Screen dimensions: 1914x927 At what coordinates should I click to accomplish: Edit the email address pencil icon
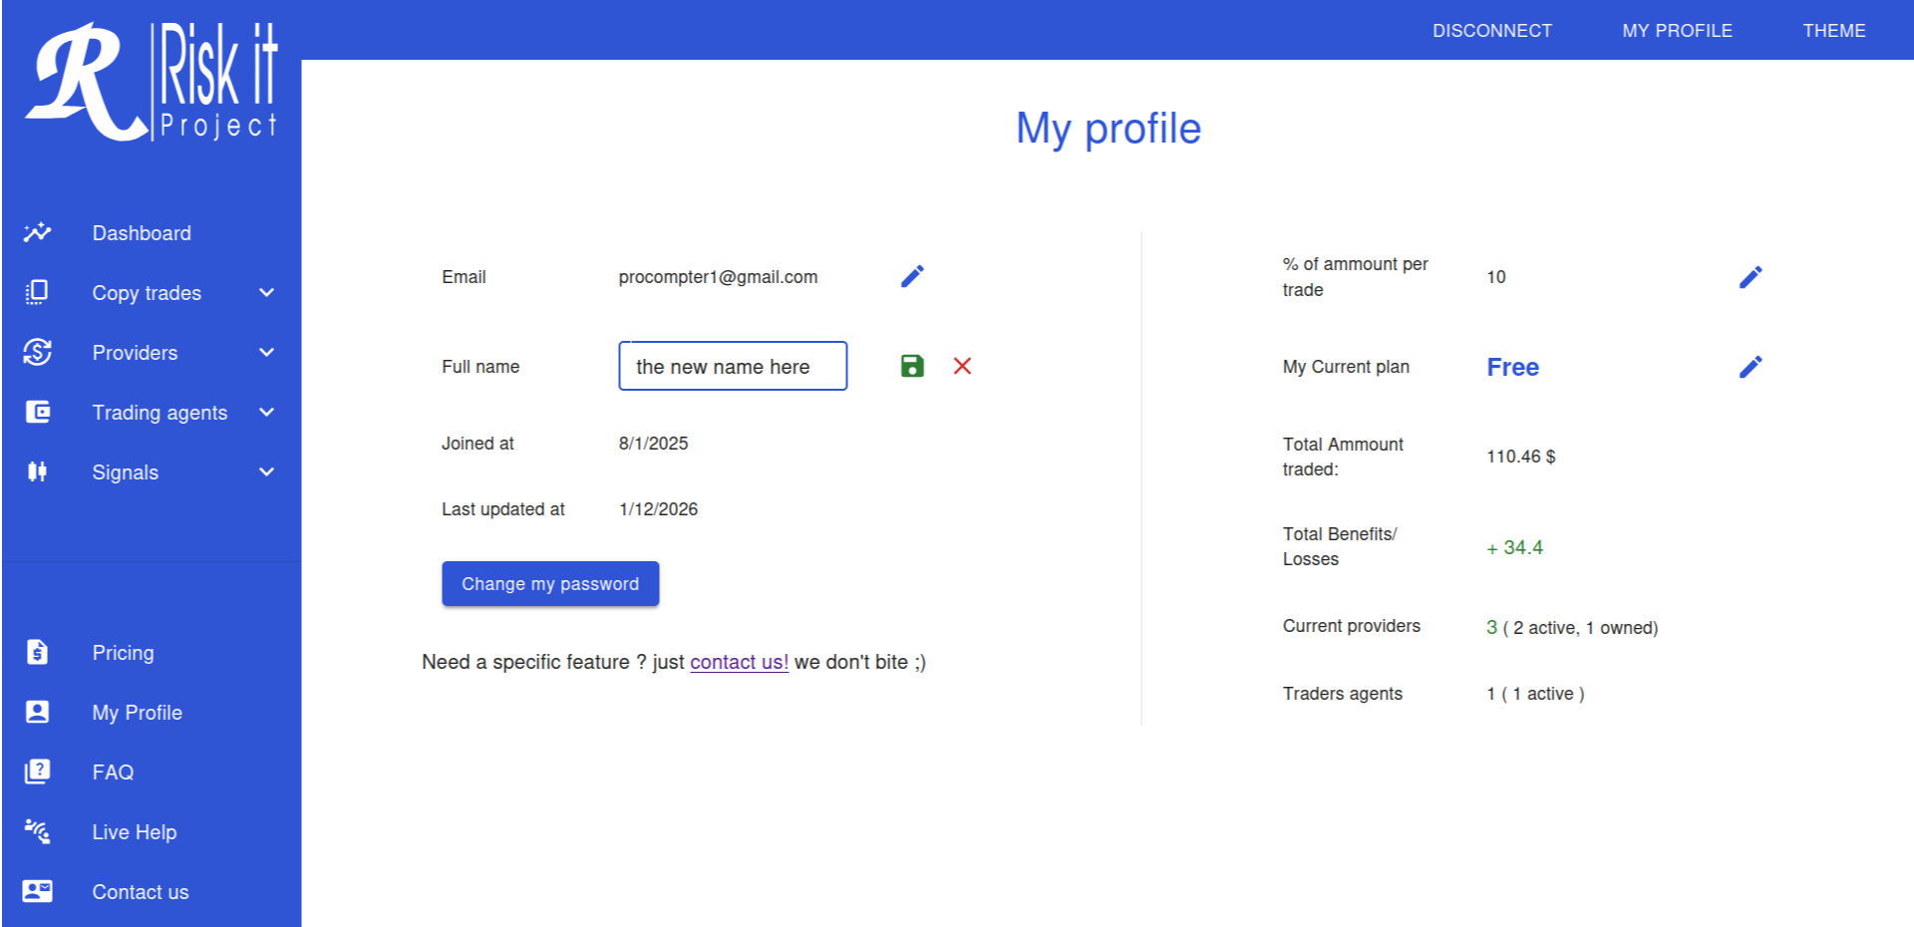(912, 276)
